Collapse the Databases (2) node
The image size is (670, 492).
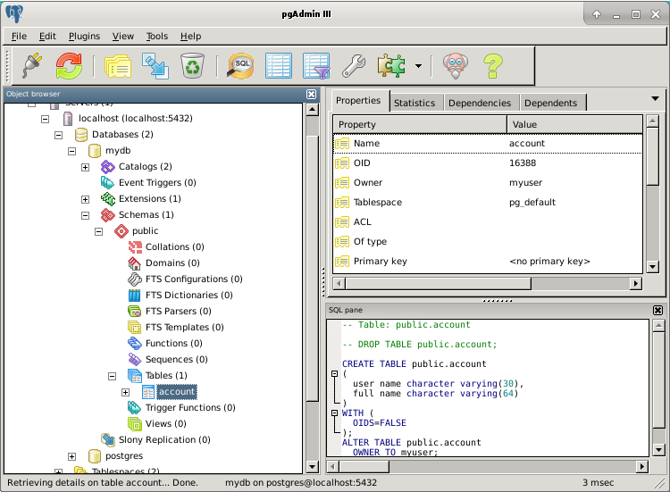click(59, 136)
